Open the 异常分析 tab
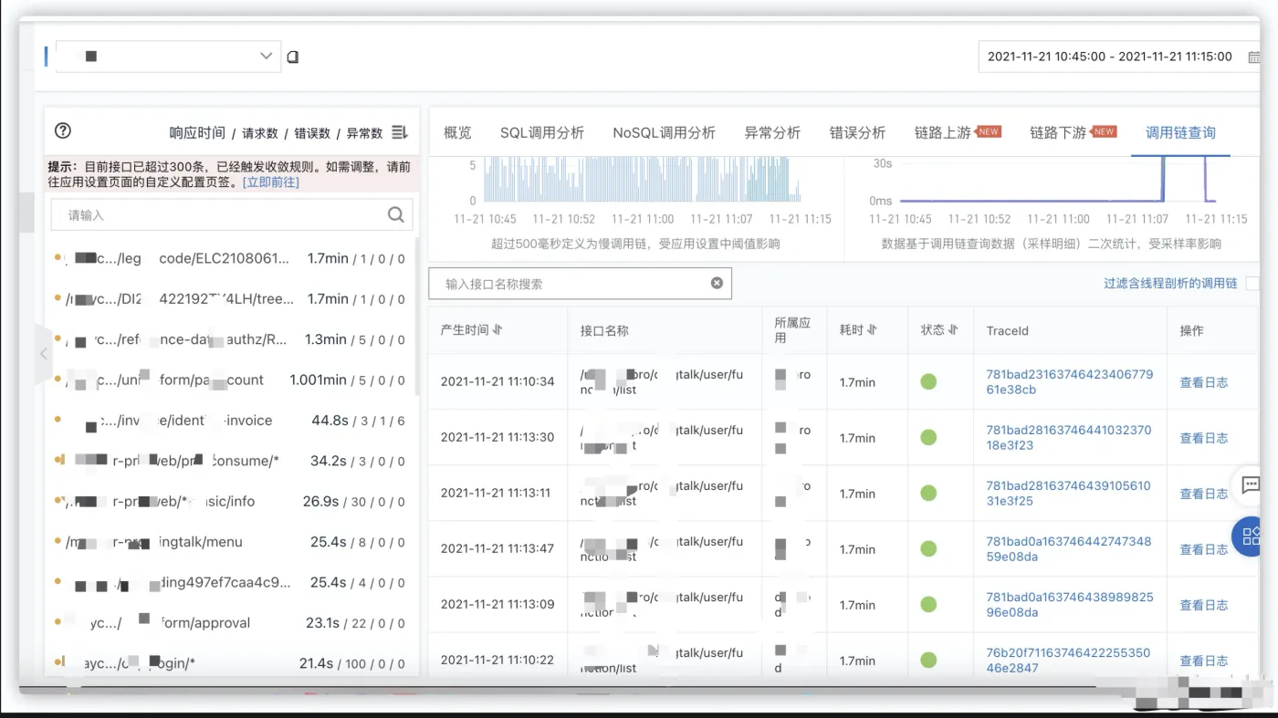The height and width of the screenshot is (718, 1278). coord(772,132)
